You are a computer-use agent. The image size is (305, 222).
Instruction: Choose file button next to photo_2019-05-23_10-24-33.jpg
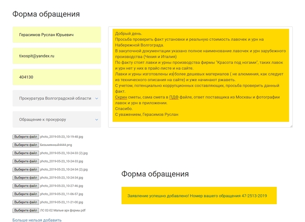26,161
